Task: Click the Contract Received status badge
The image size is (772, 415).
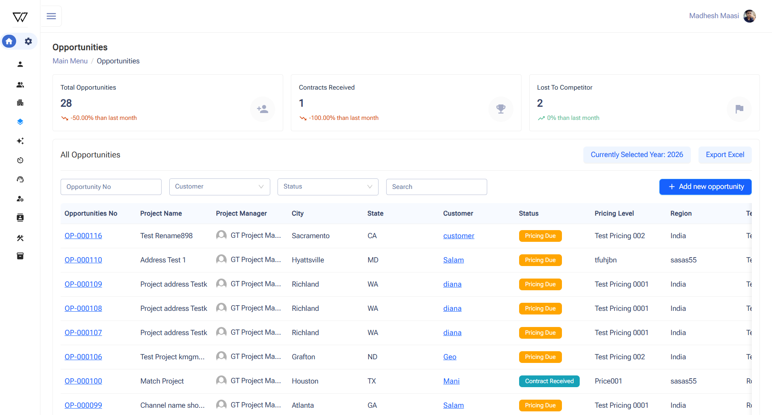Action: [549, 381]
